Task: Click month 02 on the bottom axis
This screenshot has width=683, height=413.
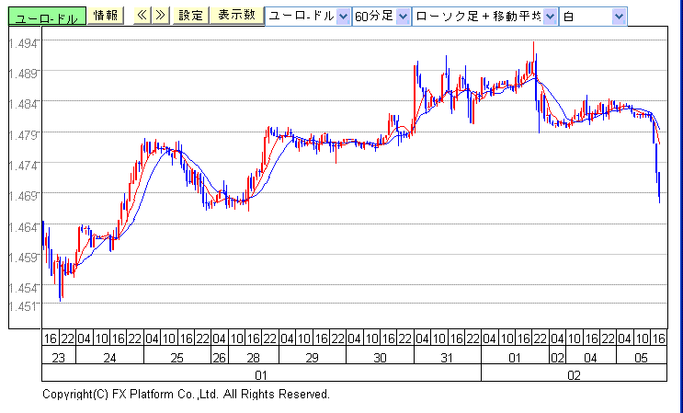Action: point(574,374)
